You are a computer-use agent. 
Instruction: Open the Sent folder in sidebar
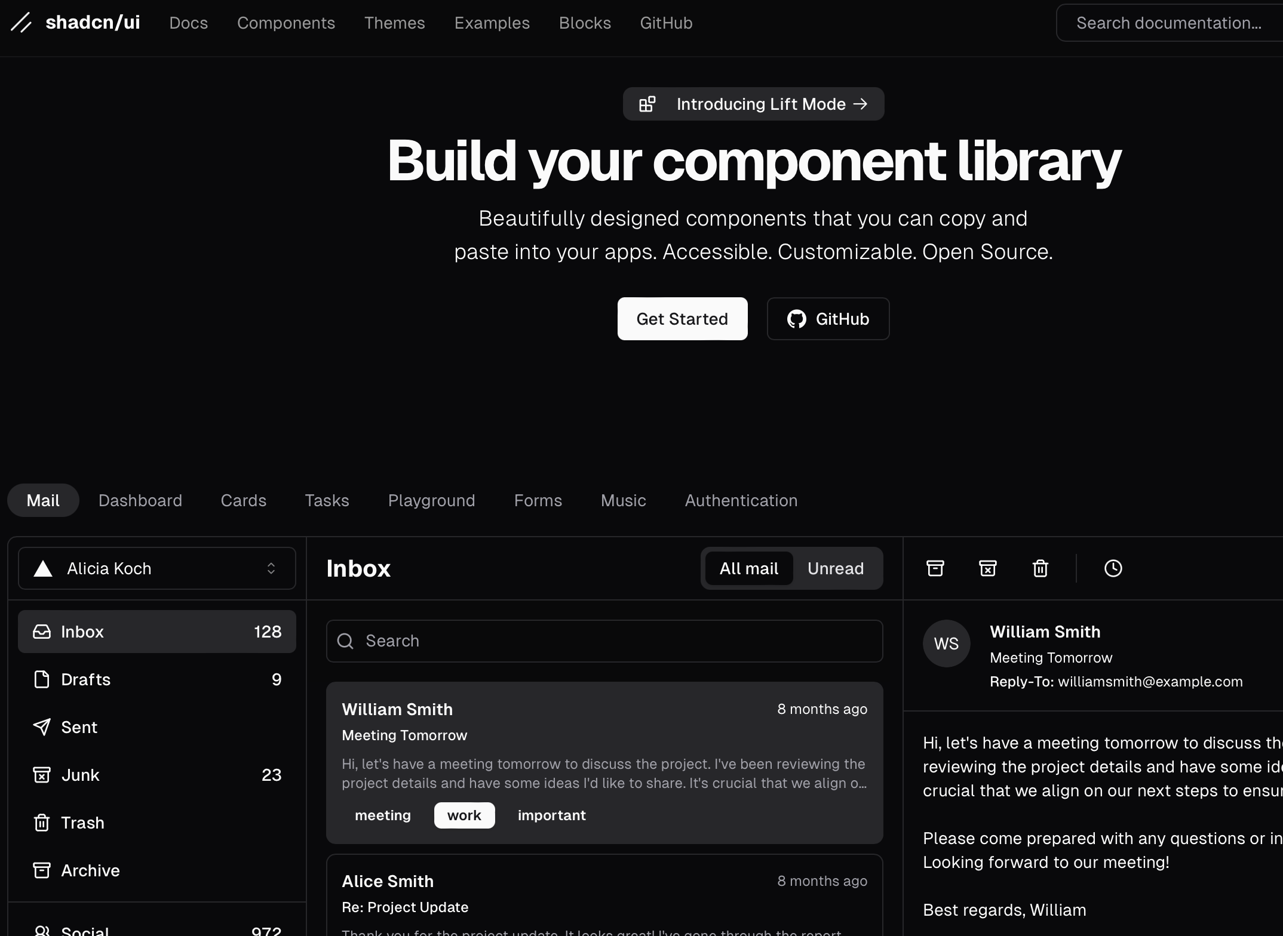click(79, 727)
